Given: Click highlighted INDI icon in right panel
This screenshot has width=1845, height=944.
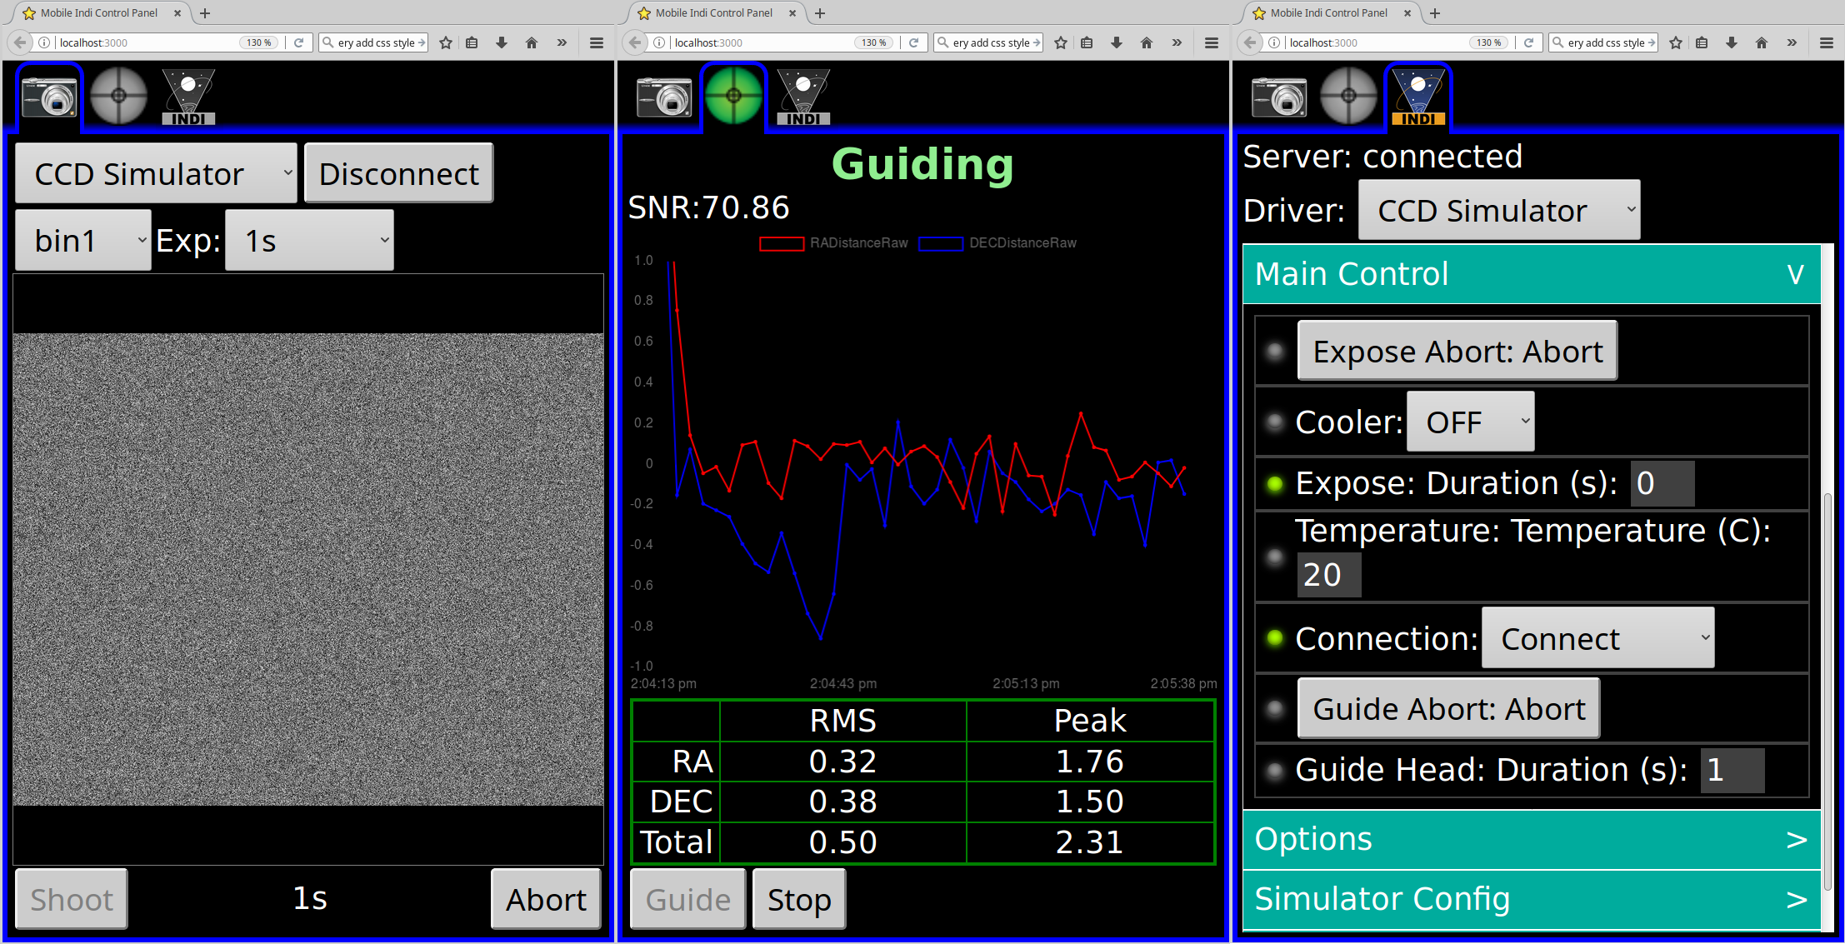Looking at the screenshot, I should coord(1417,97).
